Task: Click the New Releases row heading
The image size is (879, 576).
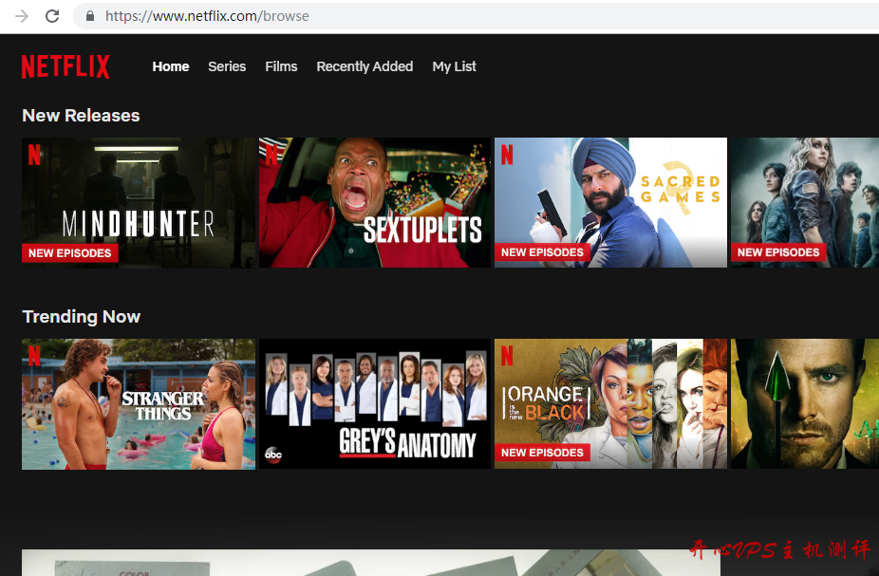Action: click(81, 116)
